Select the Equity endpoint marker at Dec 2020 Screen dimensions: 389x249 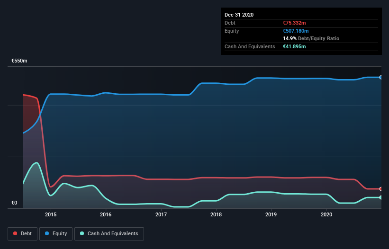[x=380, y=78]
